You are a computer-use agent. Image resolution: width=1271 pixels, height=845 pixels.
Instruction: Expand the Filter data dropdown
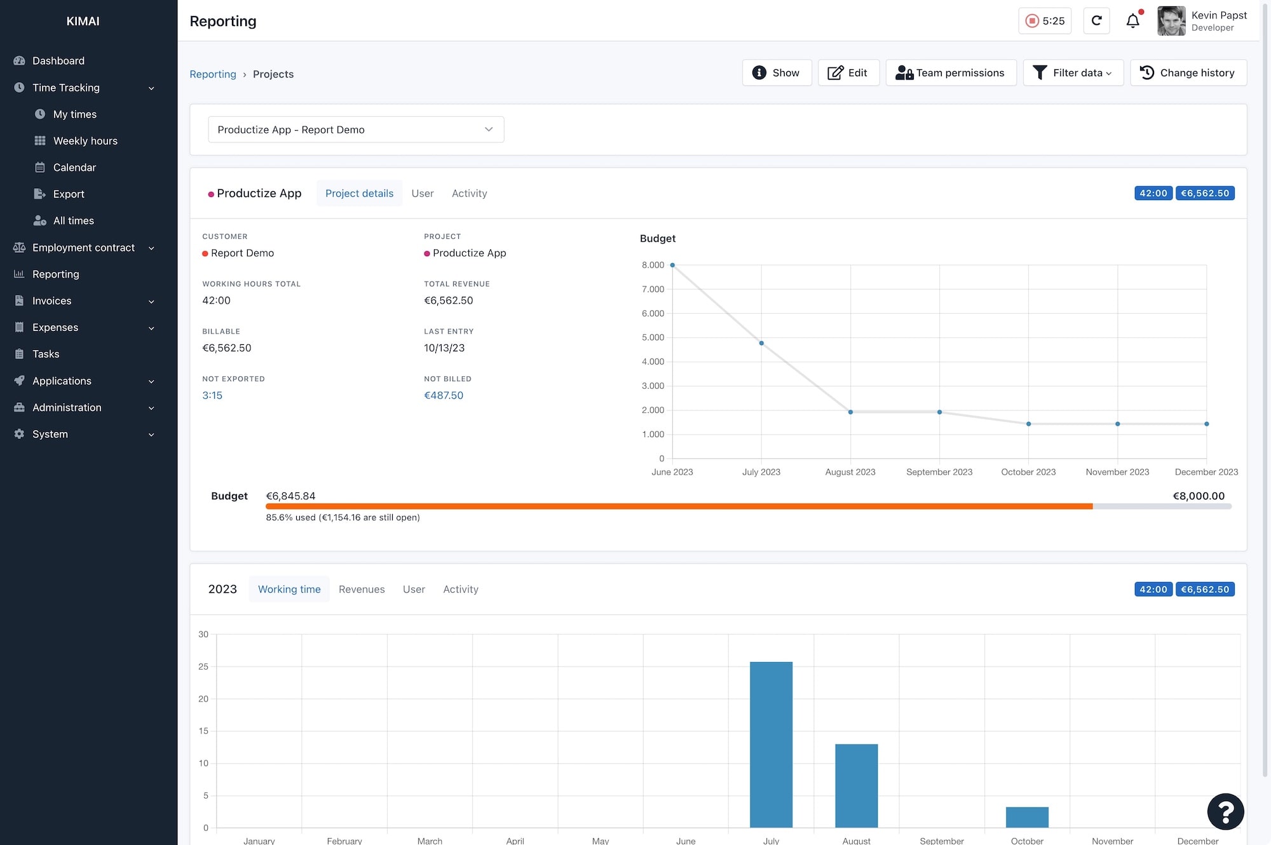pyautogui.click(x=1073, y=72)
